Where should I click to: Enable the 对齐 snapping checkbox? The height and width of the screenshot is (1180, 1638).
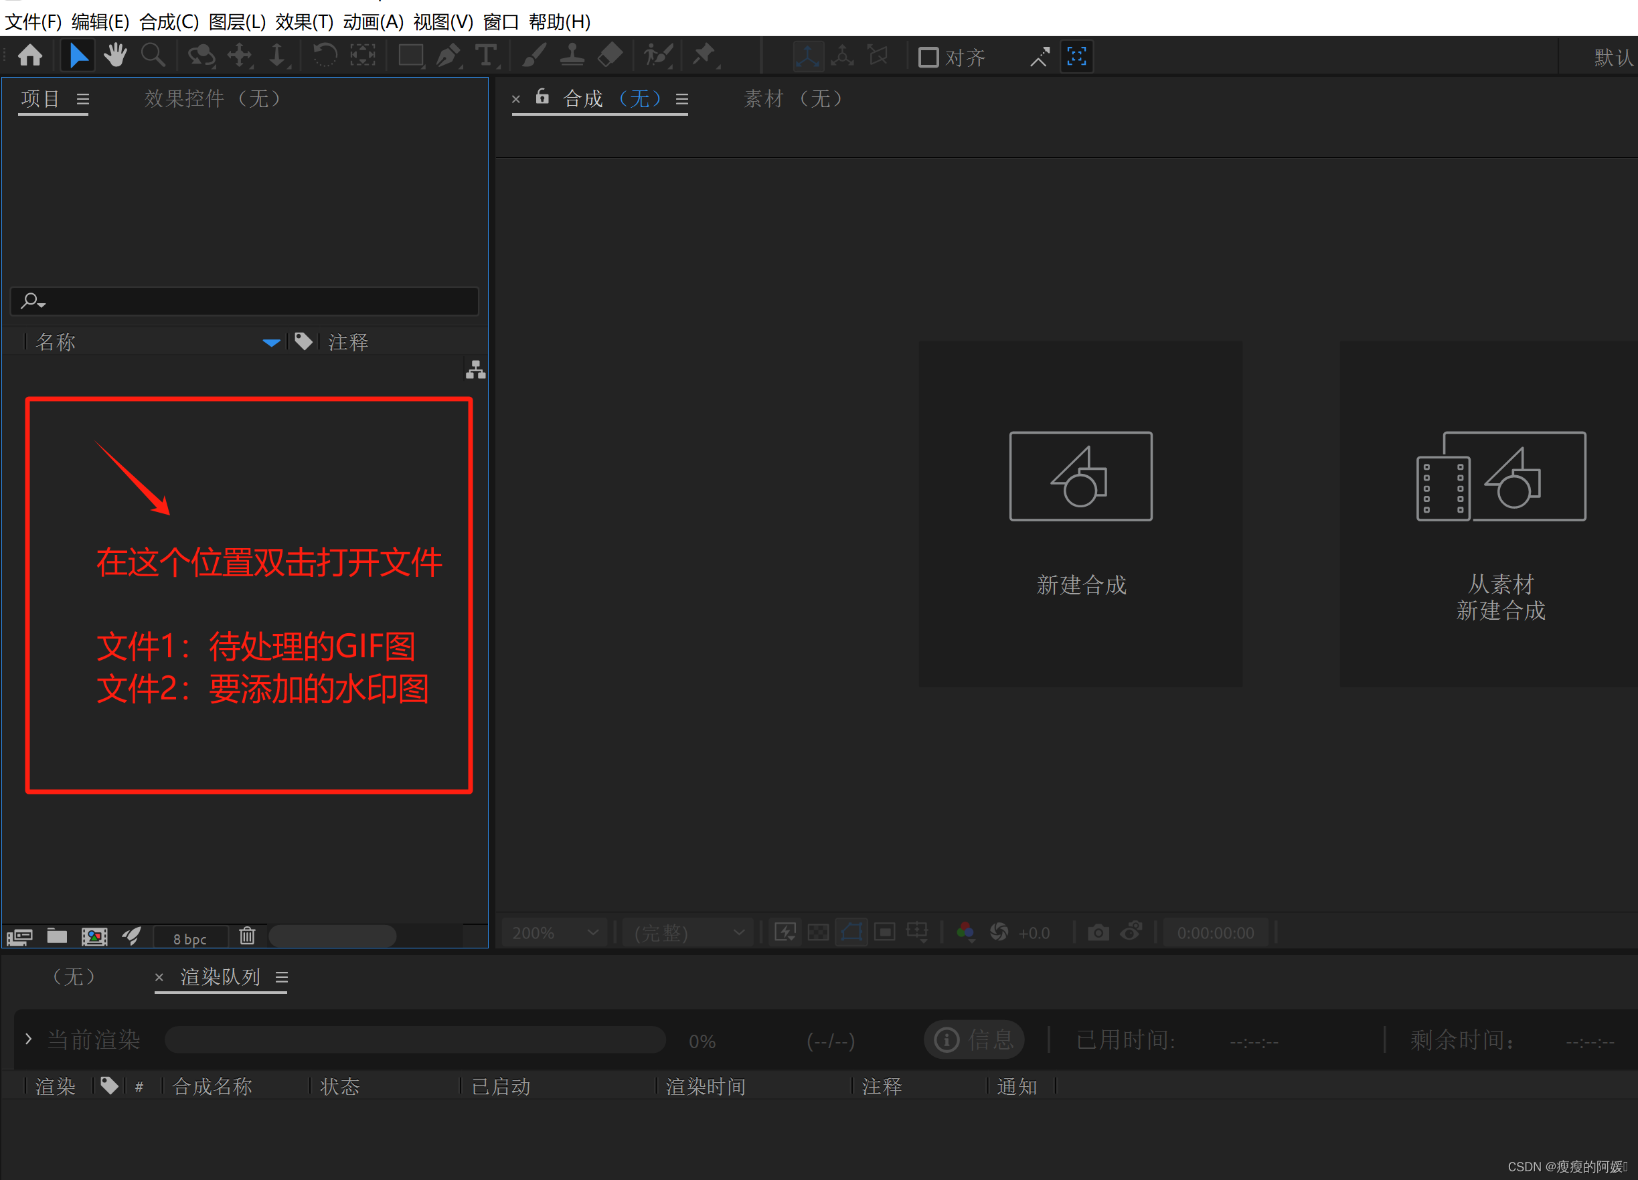pos(928,57)
